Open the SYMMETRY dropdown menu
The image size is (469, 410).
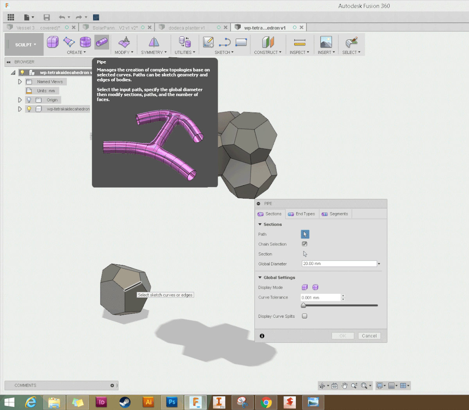tap(154, 52)
